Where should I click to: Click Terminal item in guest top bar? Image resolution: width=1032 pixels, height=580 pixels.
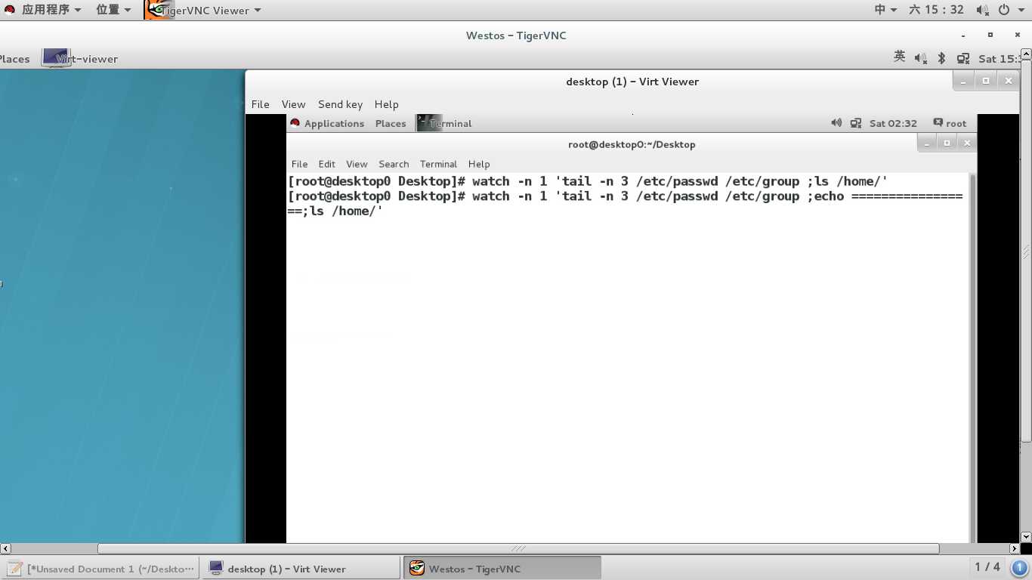tap(445, 123)
